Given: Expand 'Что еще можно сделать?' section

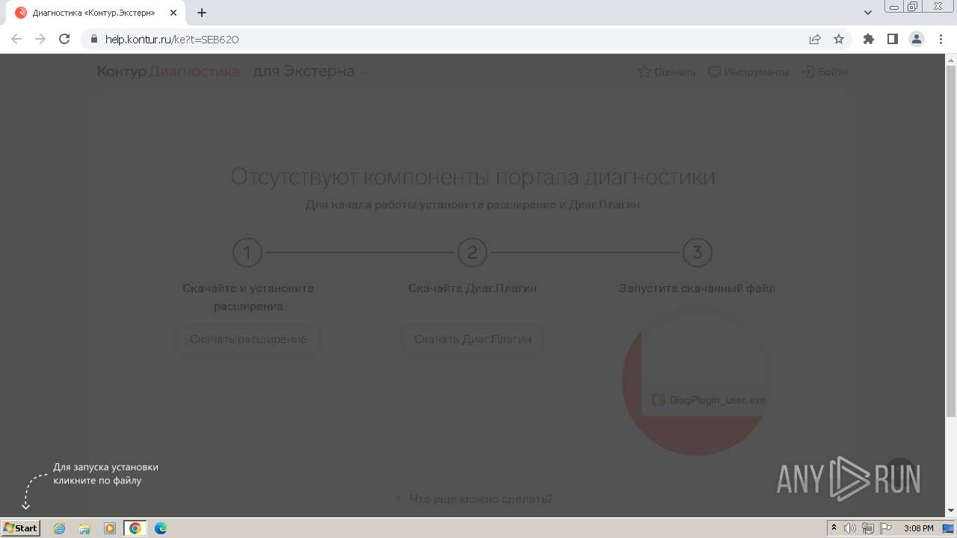Looking at the screenshot, I should tap(474, 499).
